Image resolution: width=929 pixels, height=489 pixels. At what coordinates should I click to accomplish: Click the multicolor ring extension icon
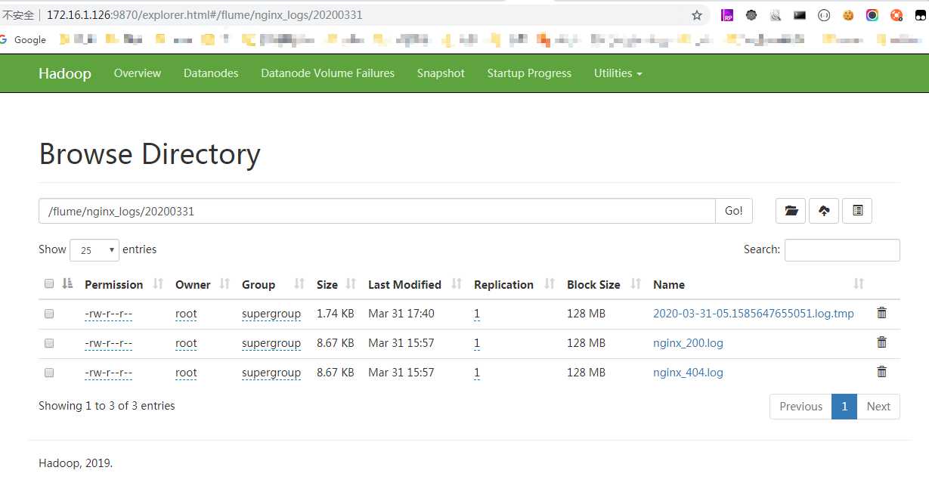pyautogui.click(x=872, y=15)
